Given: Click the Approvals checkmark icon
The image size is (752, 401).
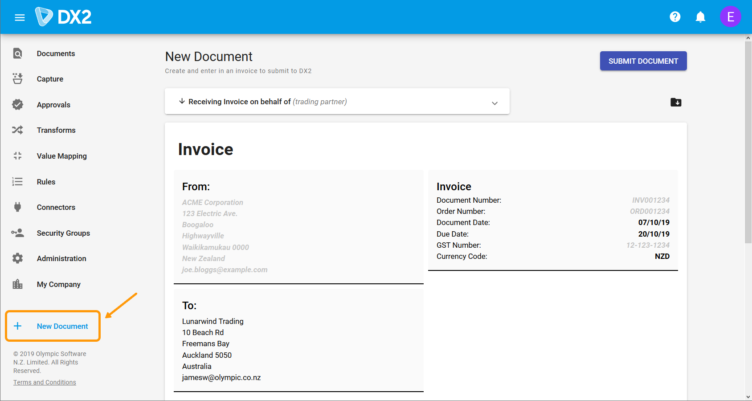Looking at the screenshot, I should [17, 104].
